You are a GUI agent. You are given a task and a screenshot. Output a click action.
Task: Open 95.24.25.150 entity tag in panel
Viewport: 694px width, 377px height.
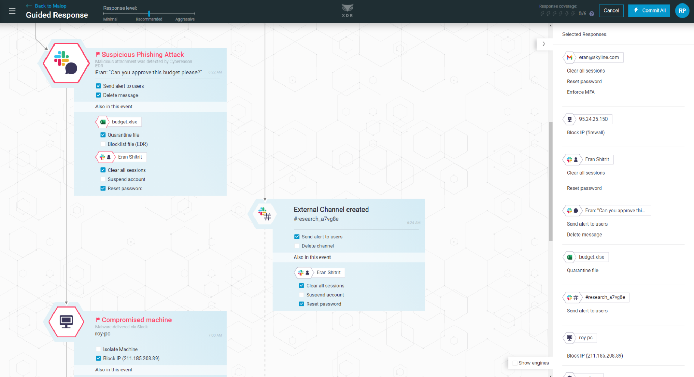click(x=593, y=119)
